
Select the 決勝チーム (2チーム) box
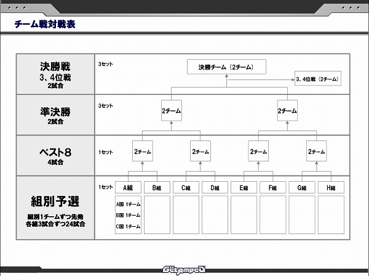point(226,67)
